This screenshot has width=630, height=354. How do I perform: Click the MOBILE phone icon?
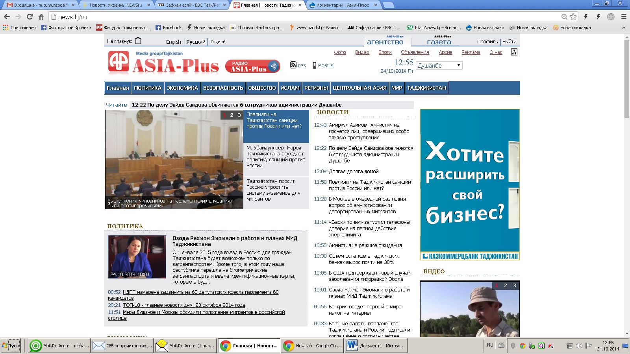pos(314,65)
